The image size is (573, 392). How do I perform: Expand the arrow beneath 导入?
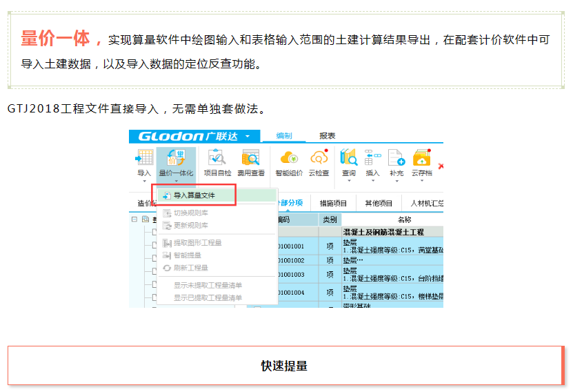tap(144, 181)
